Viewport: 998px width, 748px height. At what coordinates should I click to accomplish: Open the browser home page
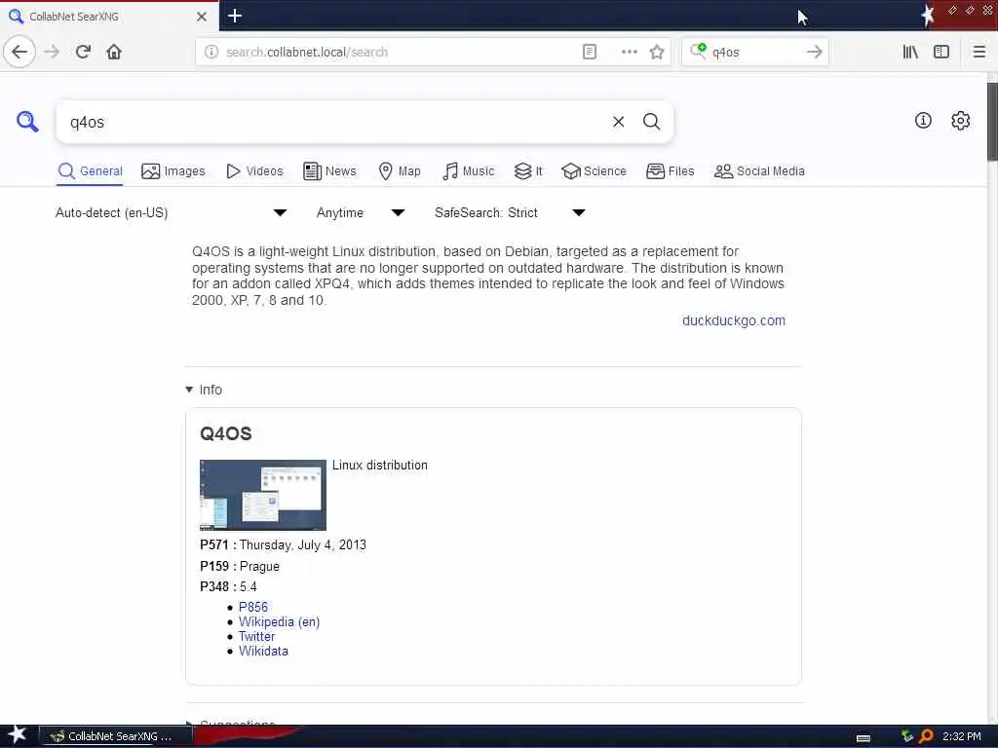coord(114,52)
